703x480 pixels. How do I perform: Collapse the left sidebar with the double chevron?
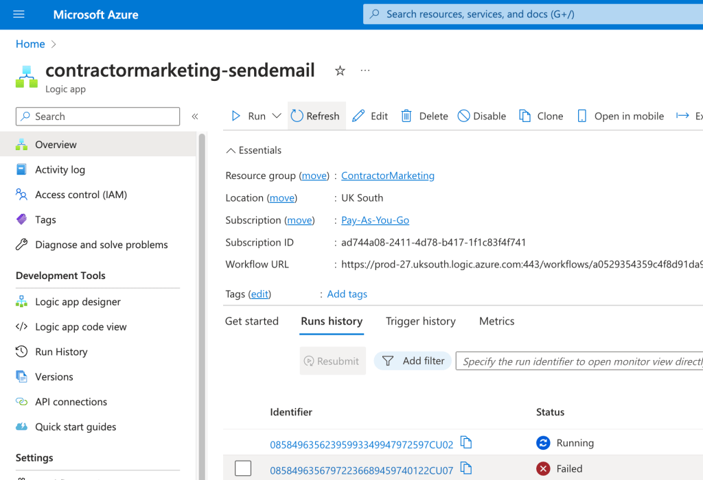tap(195, 117)
